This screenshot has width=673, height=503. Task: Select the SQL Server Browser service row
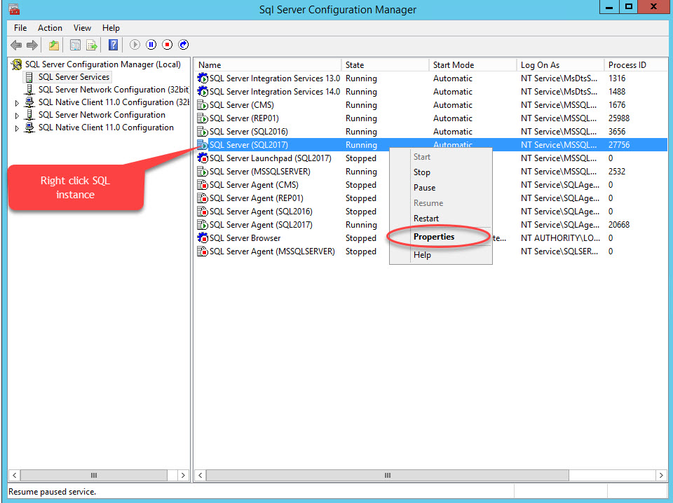(245, 237)
